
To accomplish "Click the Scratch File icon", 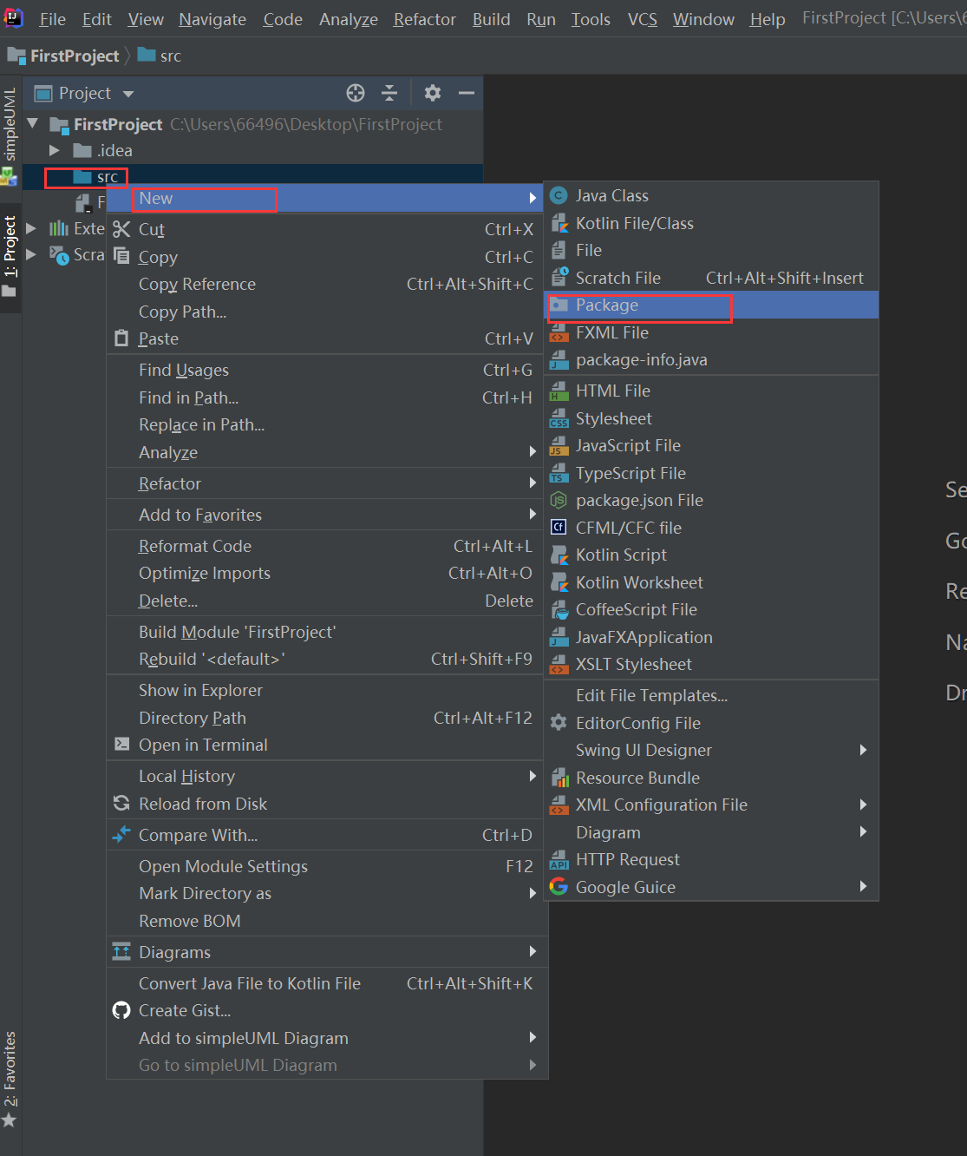I will click(x=559, y=278).
